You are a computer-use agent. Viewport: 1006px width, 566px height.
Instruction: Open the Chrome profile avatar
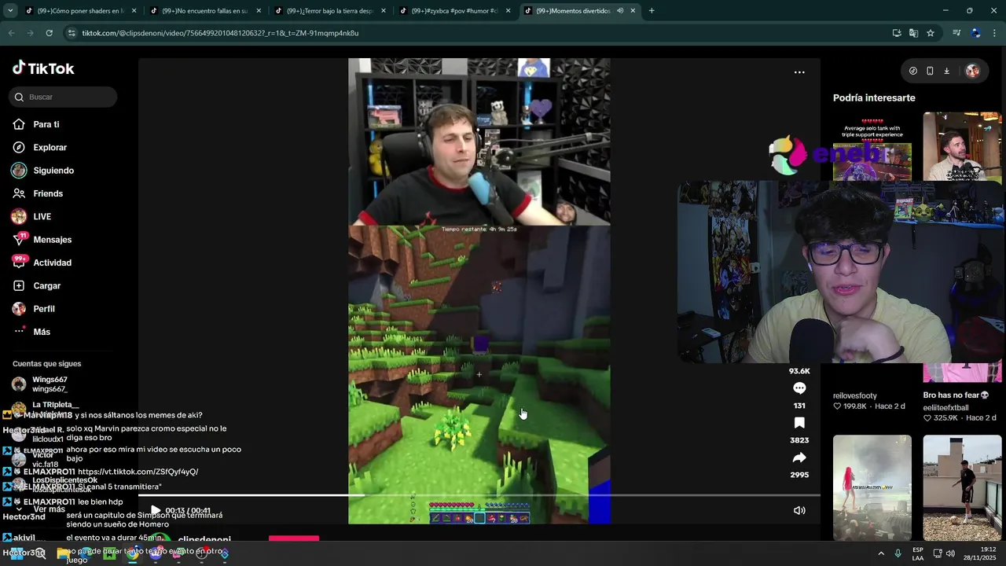coord(975,33)
